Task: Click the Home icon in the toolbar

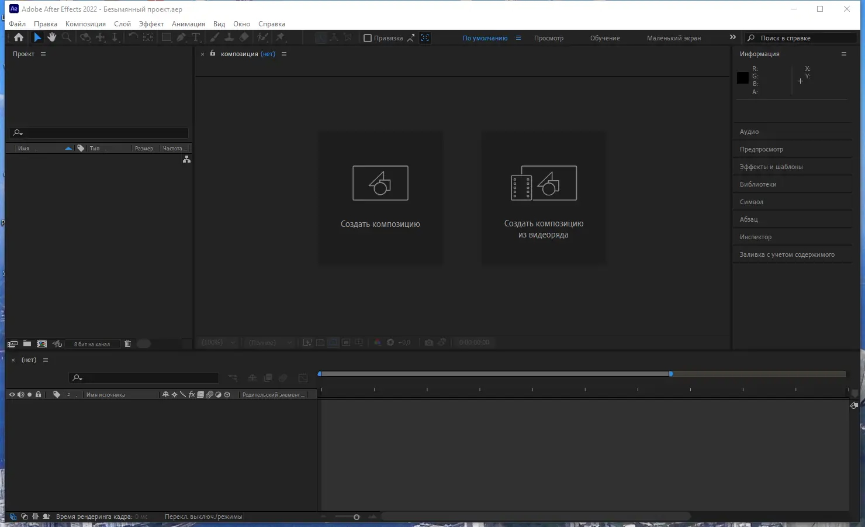Action: 19,37
